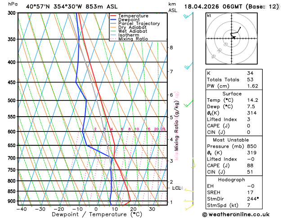Click the -40 temperature axis tick label
This screenshot has width=283, height=218.
[x=22, y=209]
